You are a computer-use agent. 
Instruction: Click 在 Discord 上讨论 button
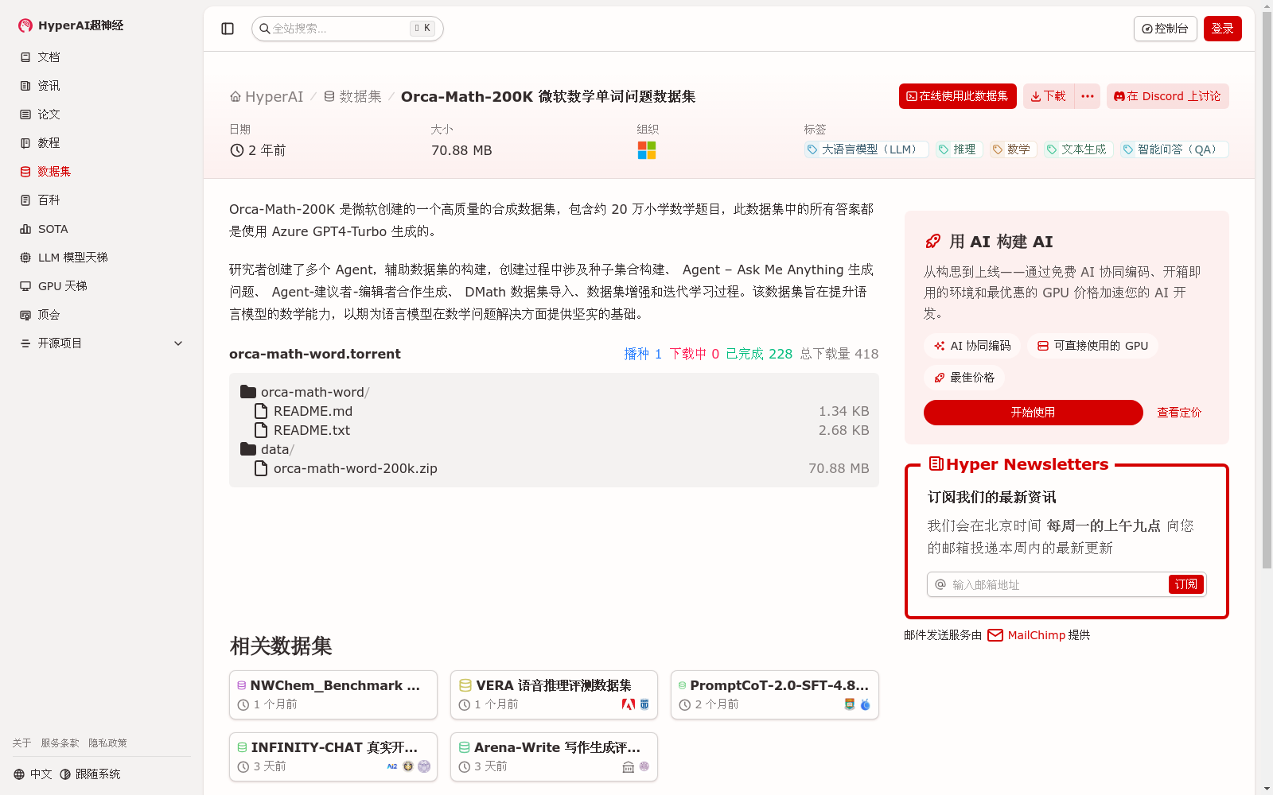pyautogui.click(x=1168, y=96)
